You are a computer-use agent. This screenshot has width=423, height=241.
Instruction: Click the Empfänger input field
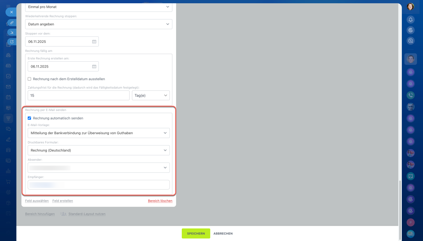(99, 185)
